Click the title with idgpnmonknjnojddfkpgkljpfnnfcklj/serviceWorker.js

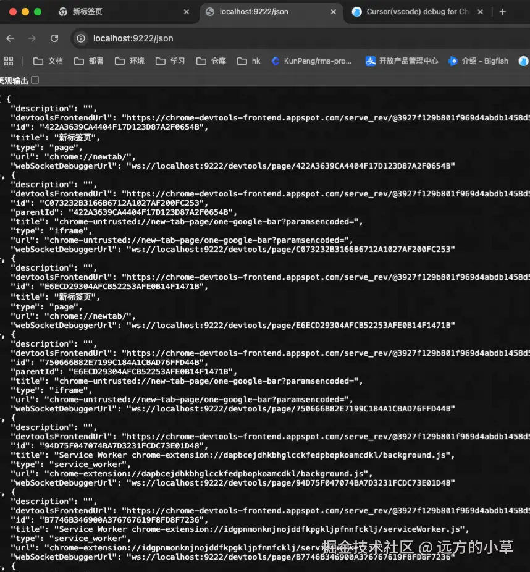pos(240,529)
